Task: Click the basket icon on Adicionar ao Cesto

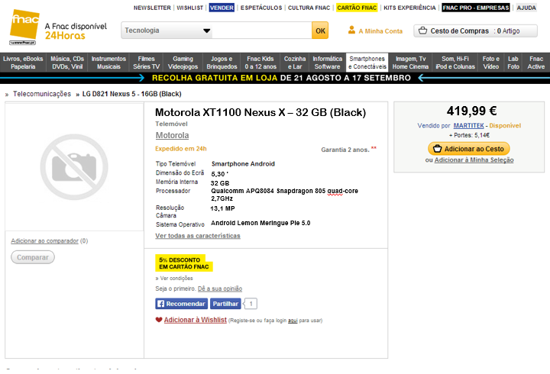Action: 437,149
